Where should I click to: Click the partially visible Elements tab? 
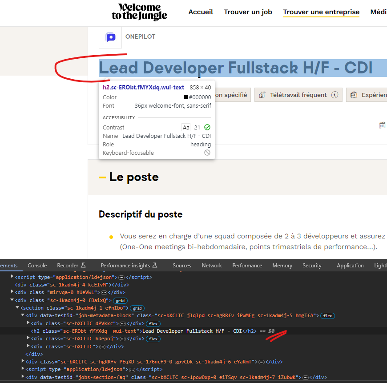point(9,266)
